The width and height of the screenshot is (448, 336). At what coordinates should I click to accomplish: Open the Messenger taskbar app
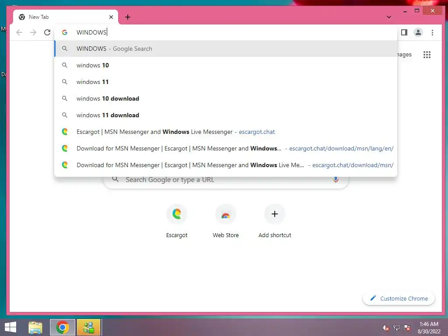click(88, 327)
